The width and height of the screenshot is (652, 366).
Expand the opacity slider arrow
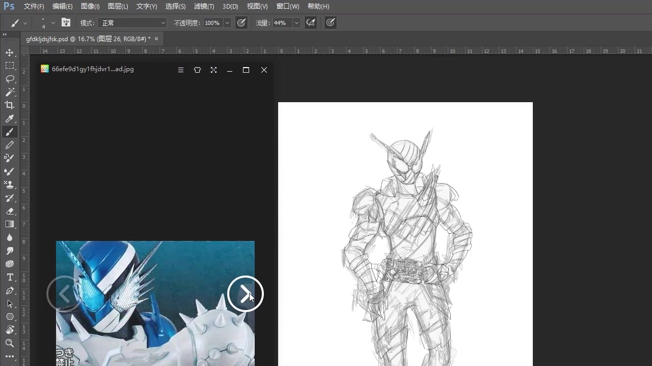click(x=227, y=23)
